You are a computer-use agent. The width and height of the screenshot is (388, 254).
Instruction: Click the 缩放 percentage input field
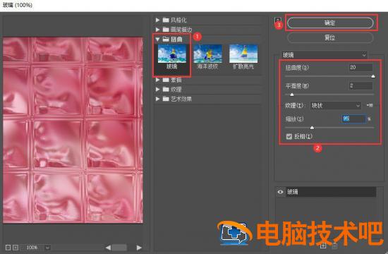tap(354, 119)
